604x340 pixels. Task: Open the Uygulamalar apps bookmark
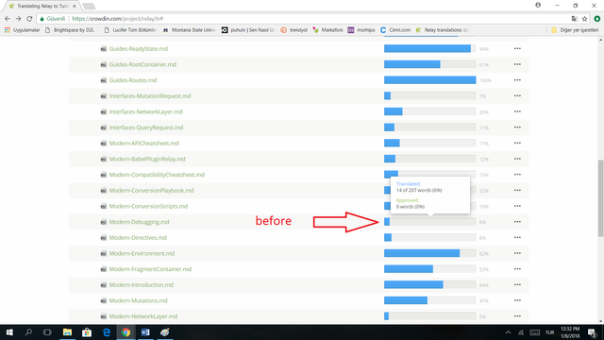22,30
